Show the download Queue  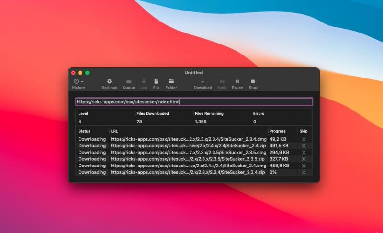coord(129,81)
